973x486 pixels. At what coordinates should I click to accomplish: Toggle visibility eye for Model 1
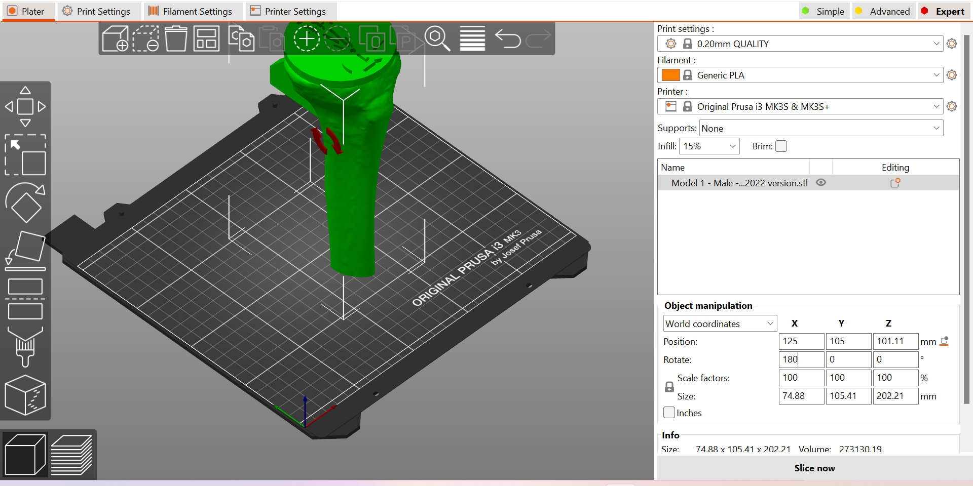tap(821, 183)
